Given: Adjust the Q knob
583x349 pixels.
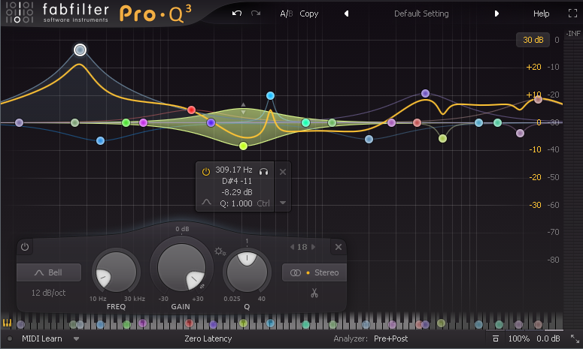Looking at the screenshot, I should click(247, 272).
